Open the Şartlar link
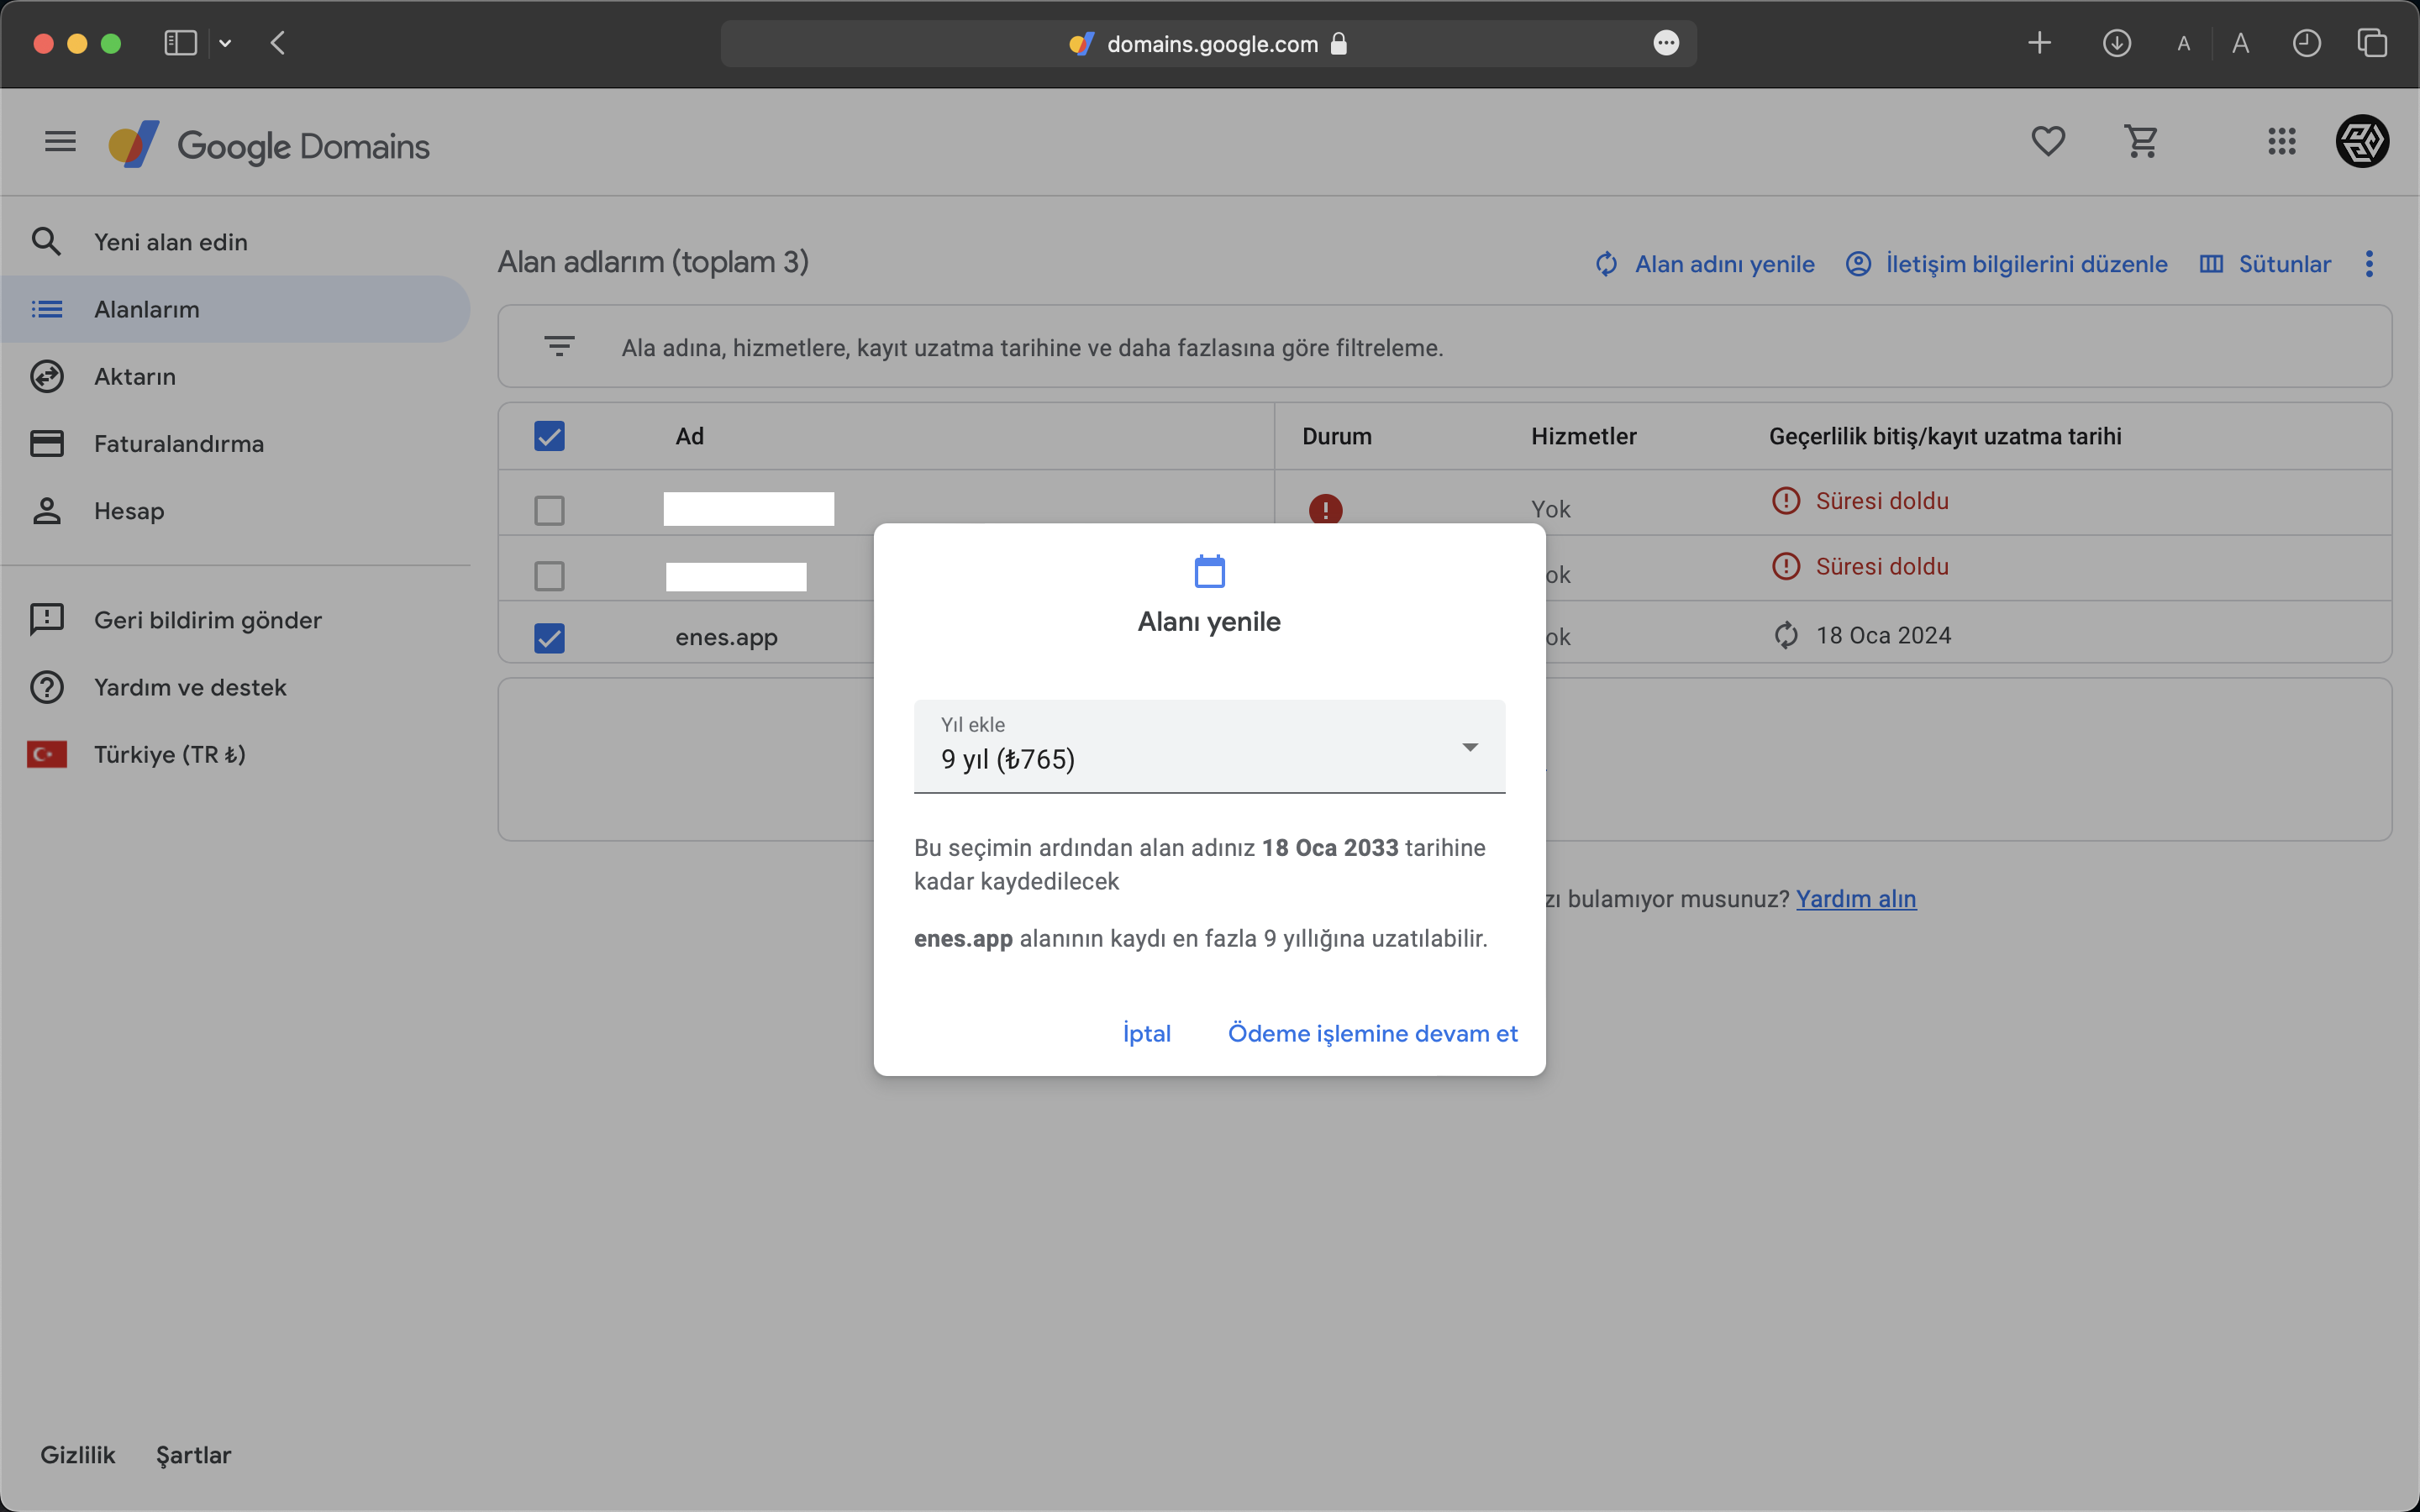 click(x=193, y=1455)
